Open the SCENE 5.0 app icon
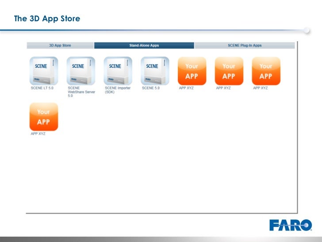 click(155, 71)
